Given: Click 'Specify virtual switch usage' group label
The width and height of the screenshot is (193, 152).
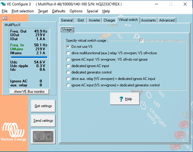Looking at the screenshot, I should point(87,40).
